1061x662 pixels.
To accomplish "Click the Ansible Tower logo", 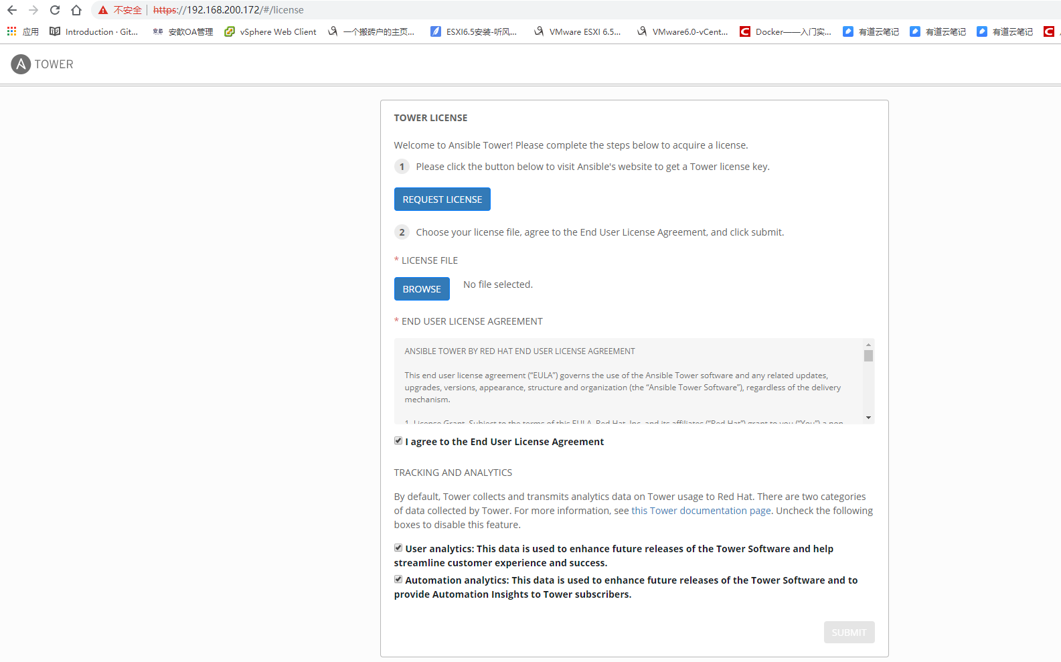I will point(42,64).
